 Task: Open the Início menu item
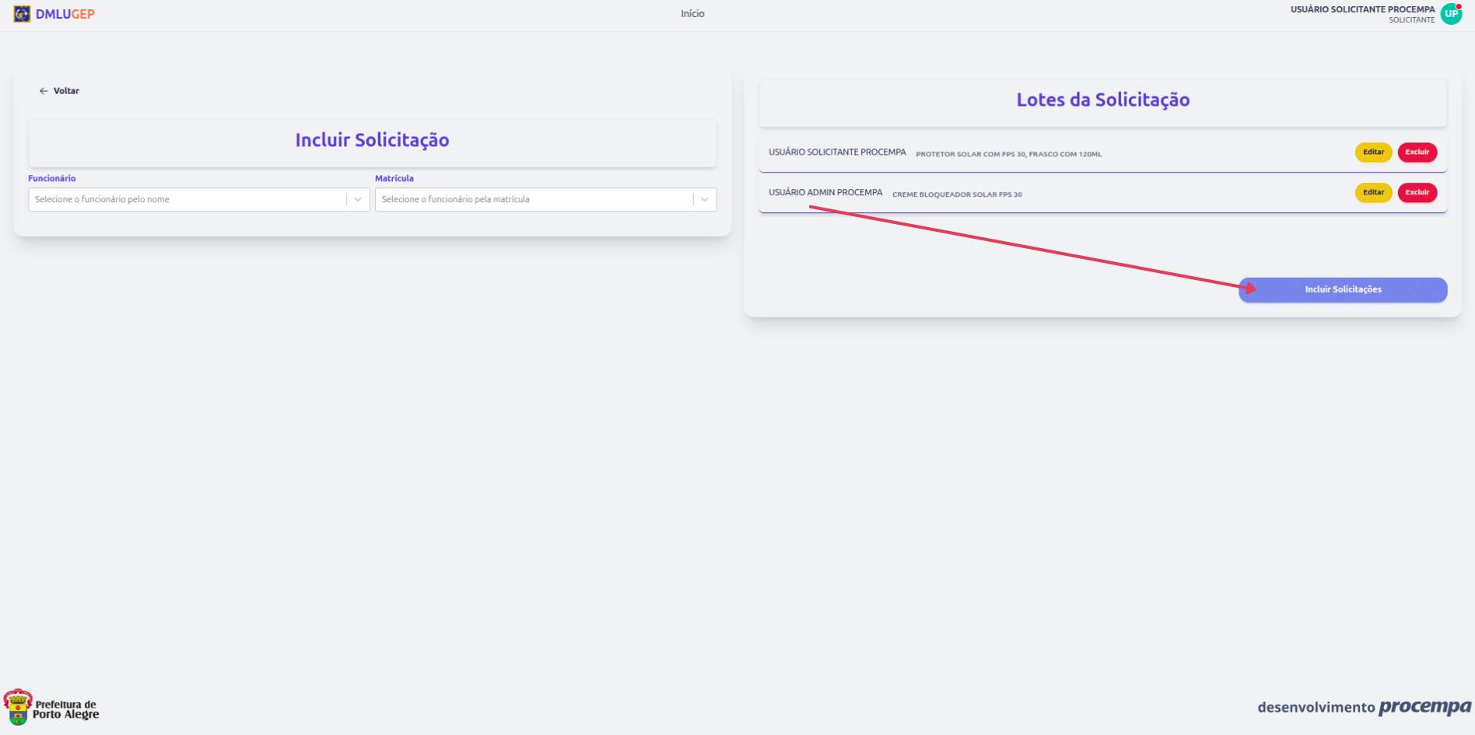(692, 14)
